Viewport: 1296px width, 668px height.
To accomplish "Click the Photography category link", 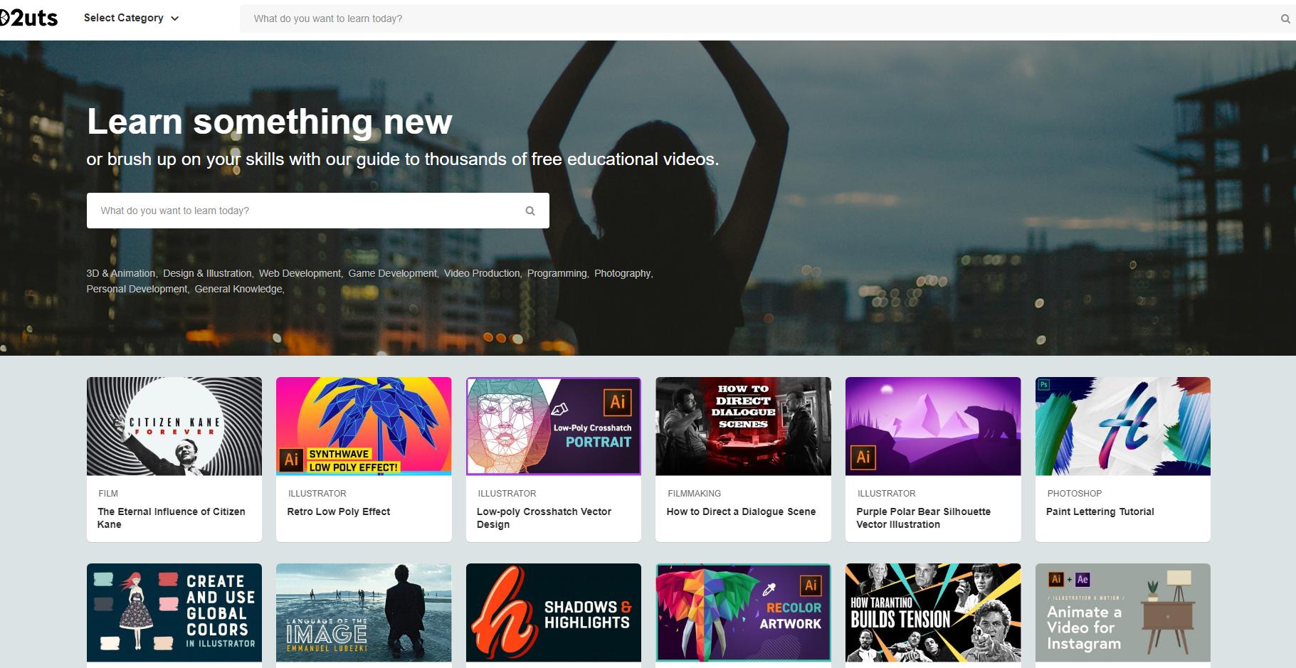I will coord(622,273).
